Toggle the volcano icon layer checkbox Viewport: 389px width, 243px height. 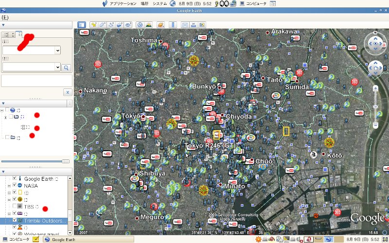[x=15, y=227]
